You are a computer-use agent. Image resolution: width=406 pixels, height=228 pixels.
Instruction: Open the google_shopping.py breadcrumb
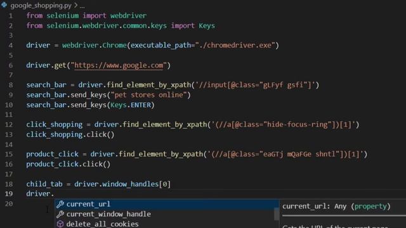(x=41, y=6)
